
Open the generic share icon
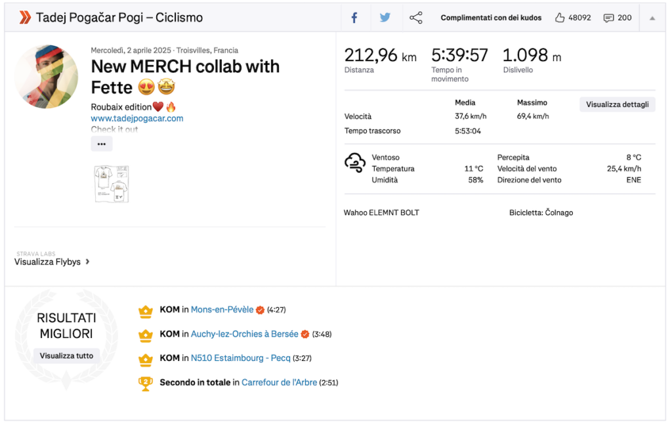(x=415, y=18)
